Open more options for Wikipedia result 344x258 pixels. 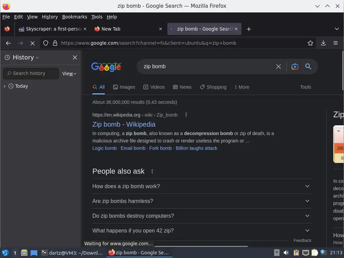[186, 115]
